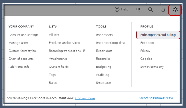Select Import data tool
Image resolution: width=186 pixels, height=108 pixels.
click(x=104, y=35)
